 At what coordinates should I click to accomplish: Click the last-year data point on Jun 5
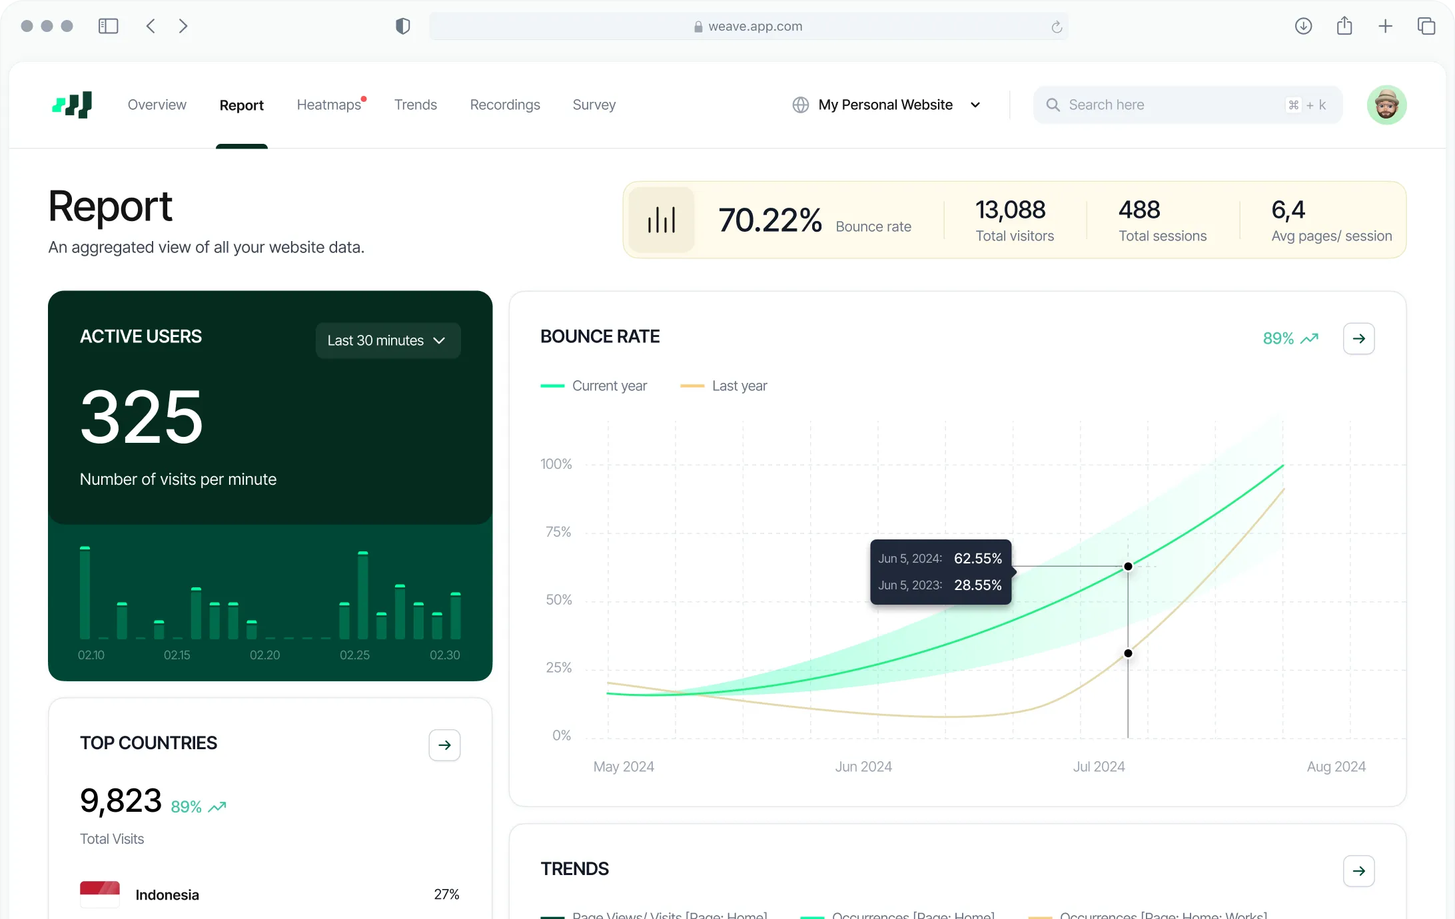pyautogui.click(x=1128, y=653)
